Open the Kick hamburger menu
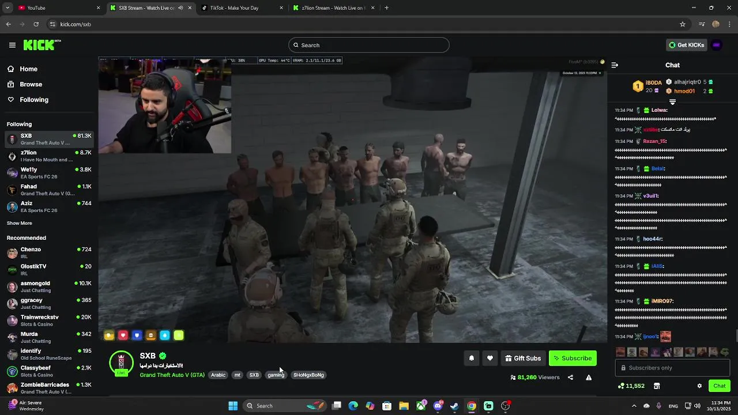This screenshot has height=415, width=738. pyautogui.click(x=12, y=45)
